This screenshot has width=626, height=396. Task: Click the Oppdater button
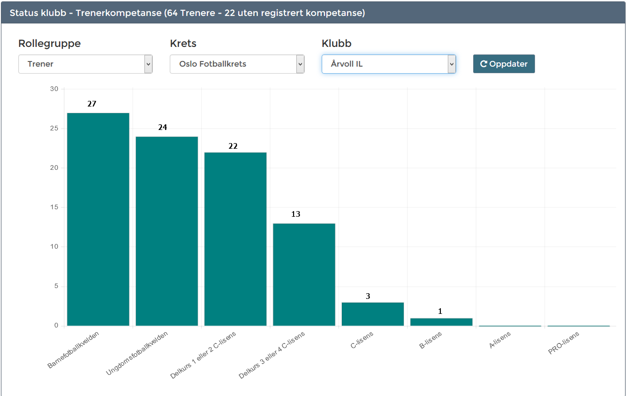[504, 64]
